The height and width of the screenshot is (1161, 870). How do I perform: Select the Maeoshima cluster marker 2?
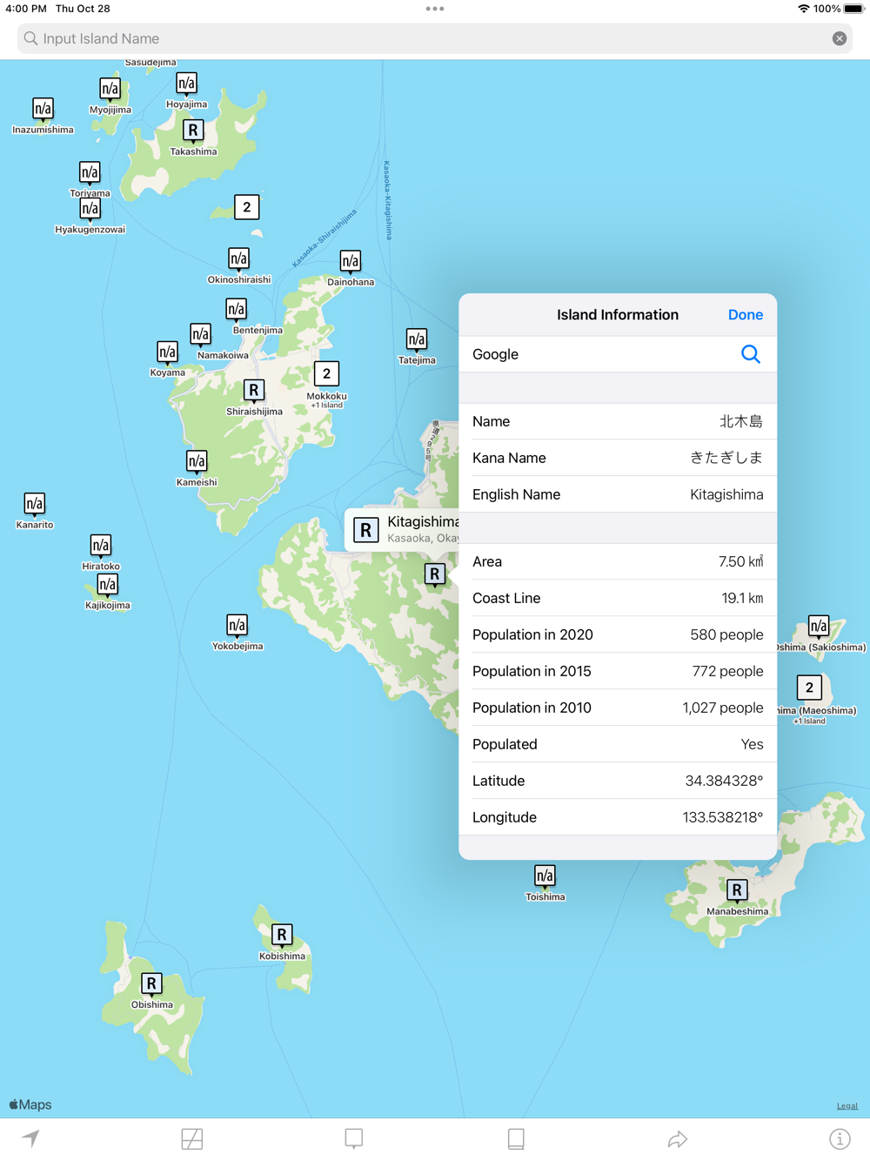click(809, 688)
